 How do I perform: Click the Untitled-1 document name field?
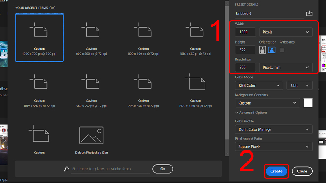click(x=270, y=14)
